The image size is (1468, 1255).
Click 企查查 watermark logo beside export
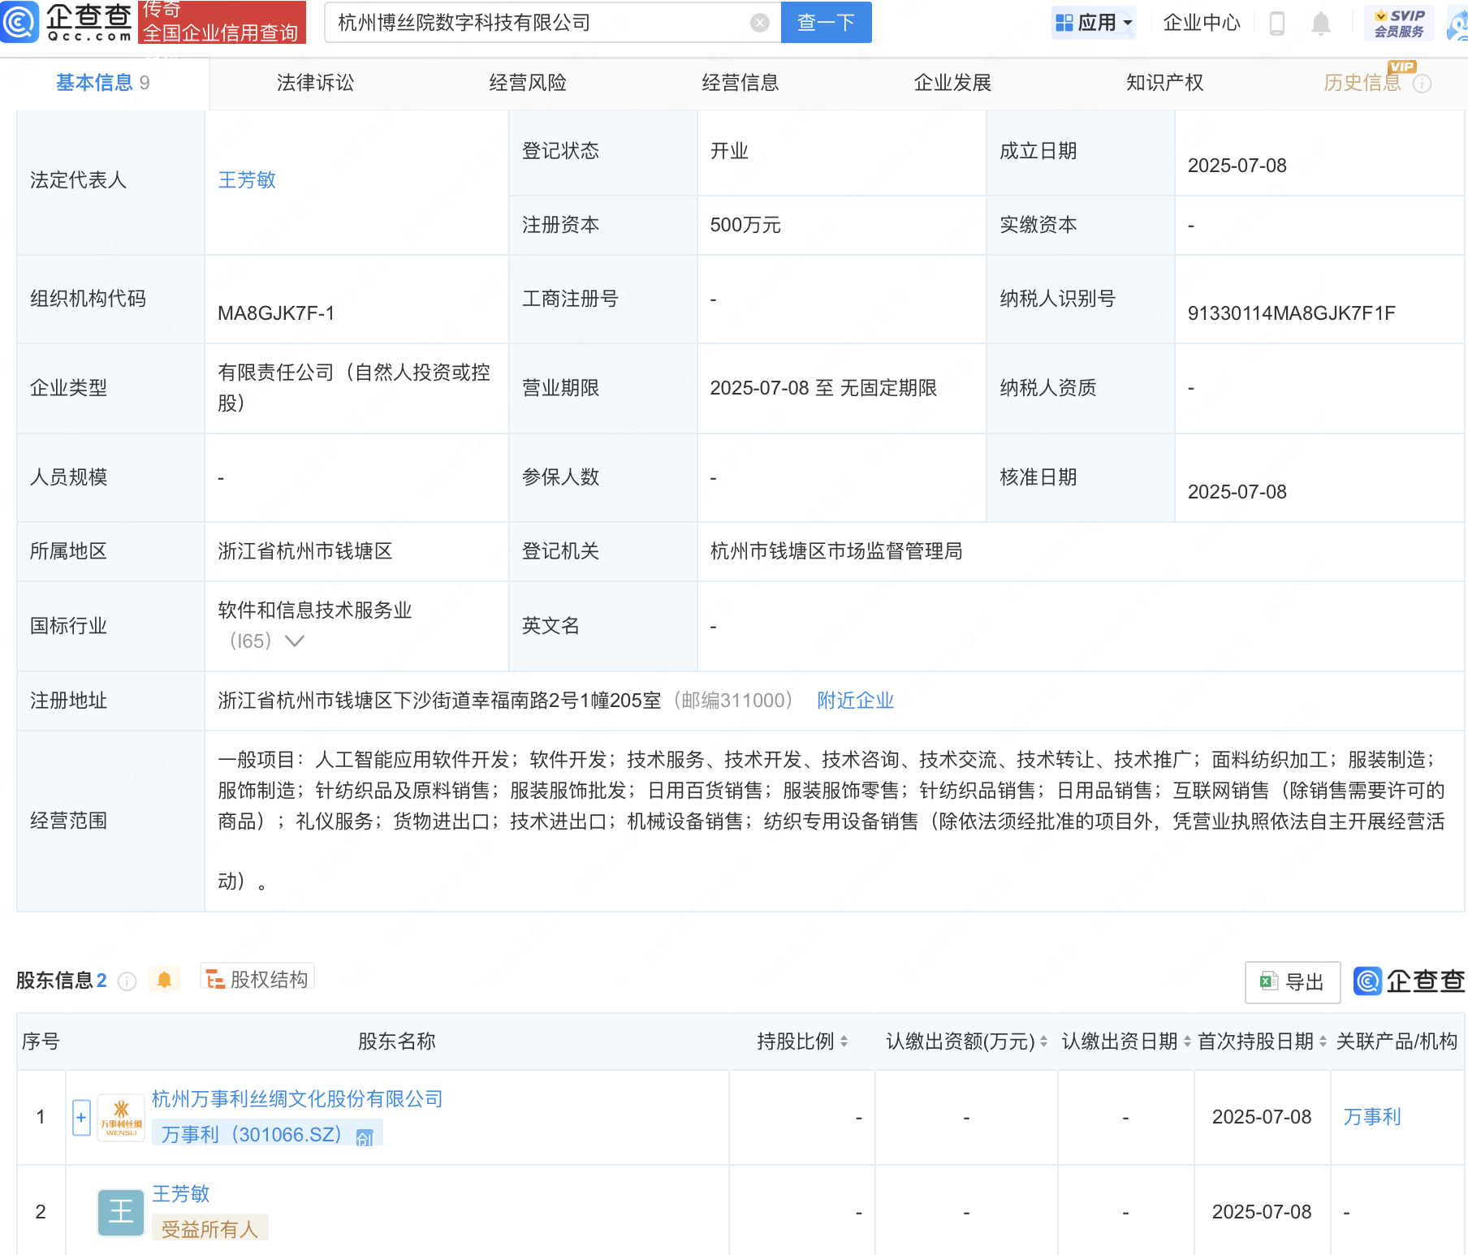pos(1410,981)
